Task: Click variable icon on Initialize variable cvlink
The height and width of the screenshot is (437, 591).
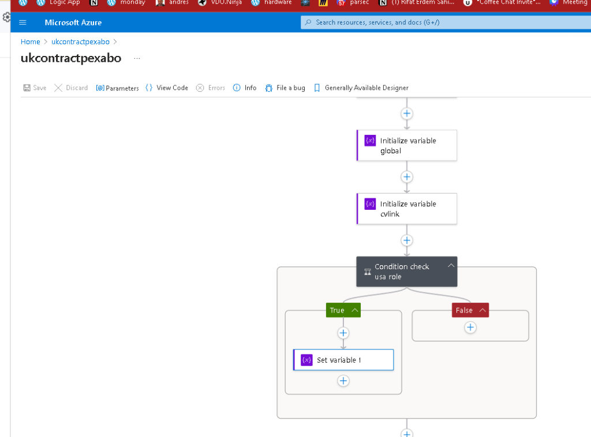Action: [x=370, y=204]
